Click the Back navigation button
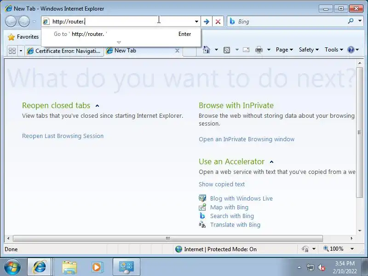Screen dimensions: 368x276 click(11, 21)
